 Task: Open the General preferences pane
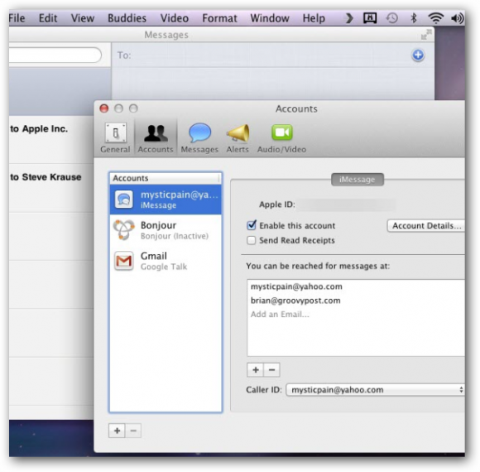(115, 137)
